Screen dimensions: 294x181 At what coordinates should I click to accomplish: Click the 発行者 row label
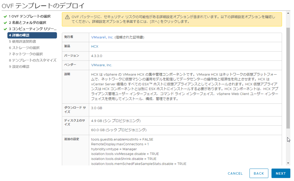(x=69, y=37)
